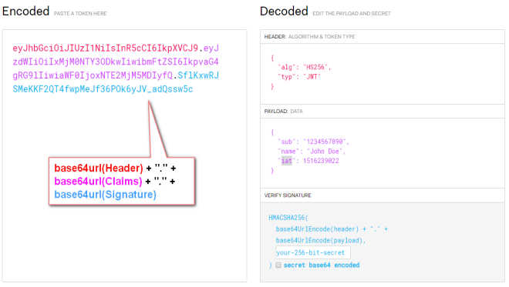This screenshot has width=509, height=287.
Task: Click the Encoded heading
Action: pos(25,11)
